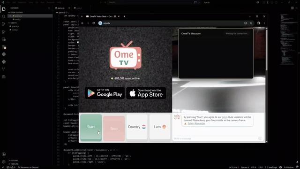Open the Country selector with flag
The width and height of the screenshot is (300, 169).
click(137, 127)
